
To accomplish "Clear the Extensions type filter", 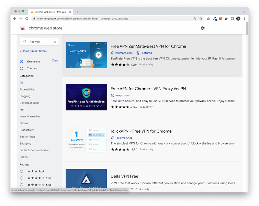I will tap(55, 60).
